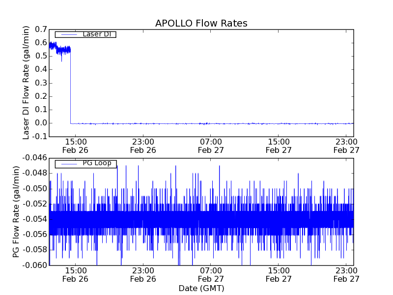The image size is (393, 295).
Task: Click the 15:00 Feb 27 tick on upper plot
Action: click(279, 146)
